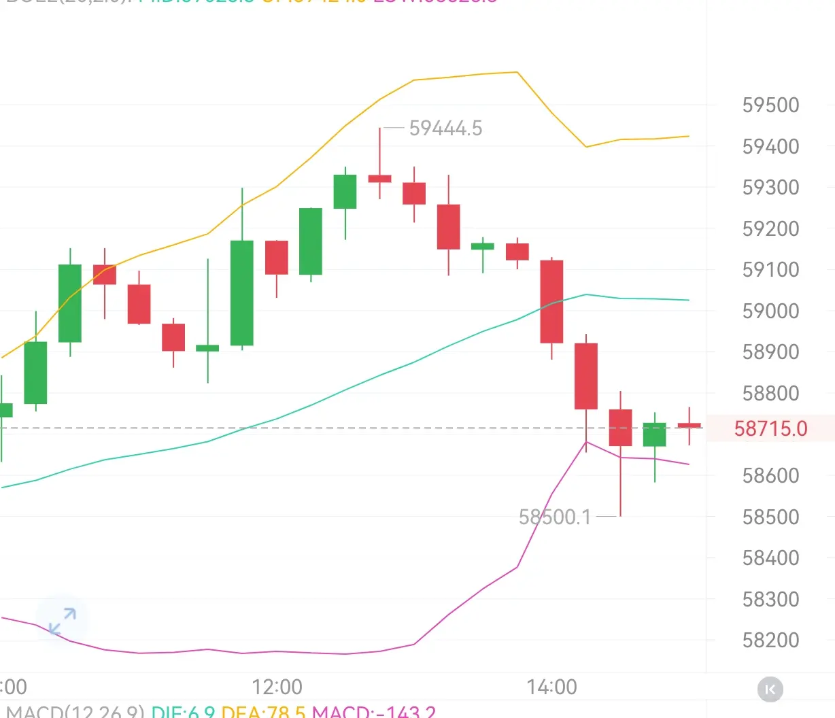Open fullscreen chart with the expand arrows icon

coord(62,621)
